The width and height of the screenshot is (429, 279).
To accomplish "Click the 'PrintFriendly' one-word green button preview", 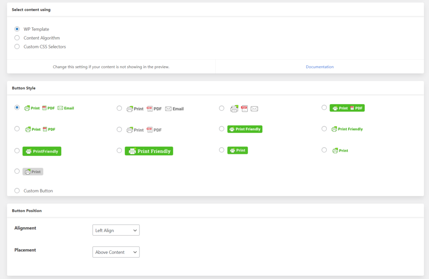I will coord(41,151).
